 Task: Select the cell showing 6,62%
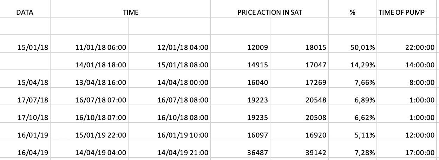[353, 118]
